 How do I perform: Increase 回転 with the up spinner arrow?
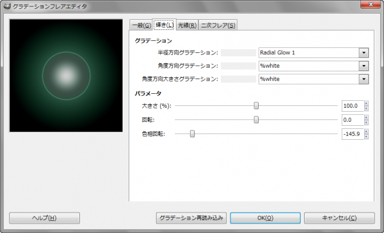click(366, 117)
